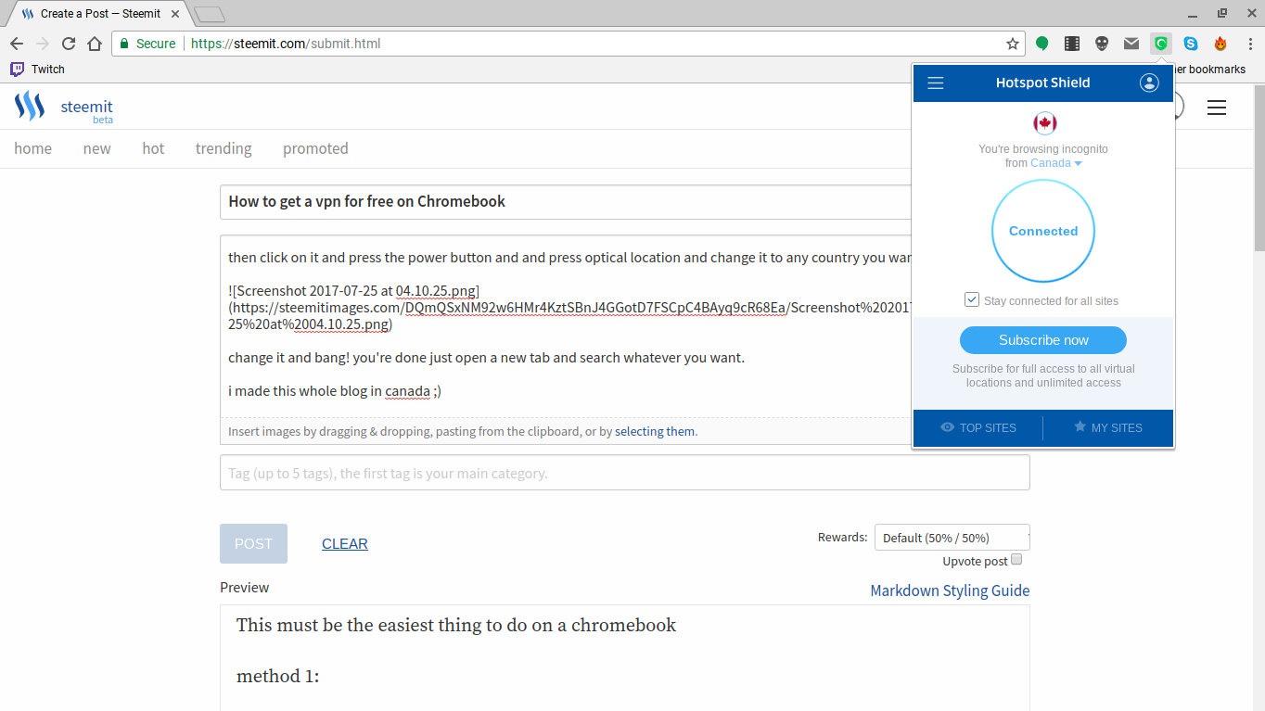Bookmark page with star icon
The height and width of the screenshot is (711, 1265).
click(1013, 44)
